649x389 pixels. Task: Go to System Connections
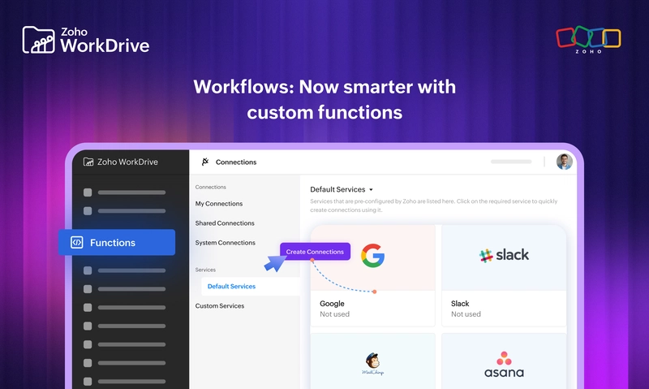[225, 243]
